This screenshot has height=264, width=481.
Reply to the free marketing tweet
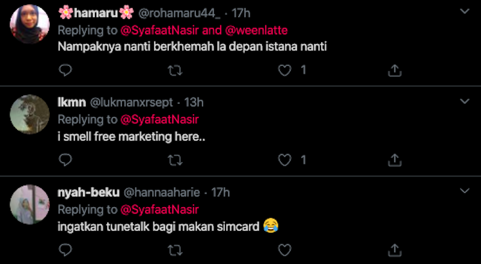coord(66,160)
